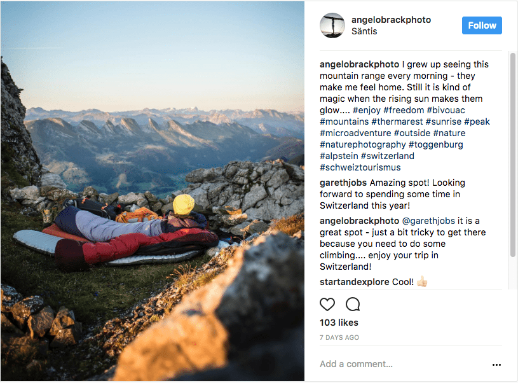Open angelobrackphoto's profile picture avatar
The width and height of the screenshot is (518, 383).
pyautogui.click(x=332, y=25)
